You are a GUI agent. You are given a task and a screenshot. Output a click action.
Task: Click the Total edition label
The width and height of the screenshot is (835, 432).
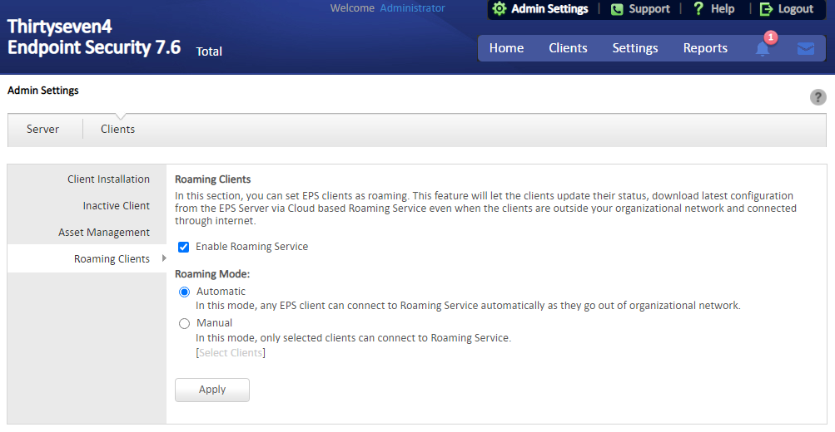coord(209,52)
